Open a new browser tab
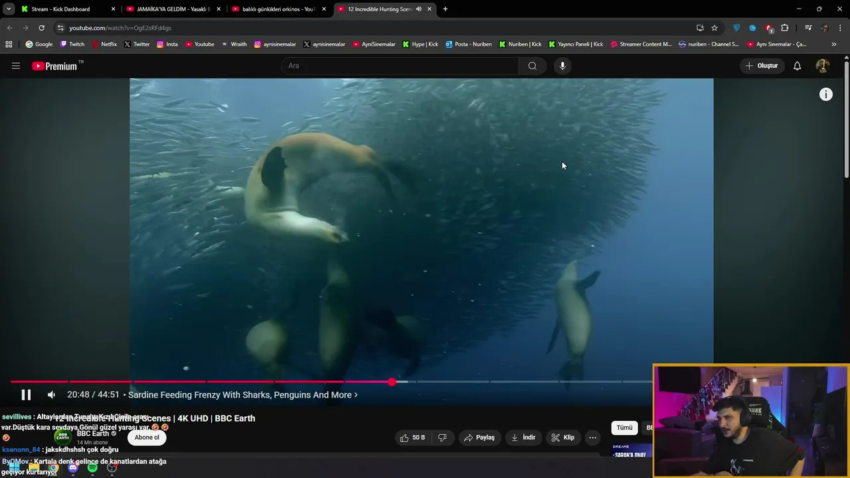 [445, 9]
